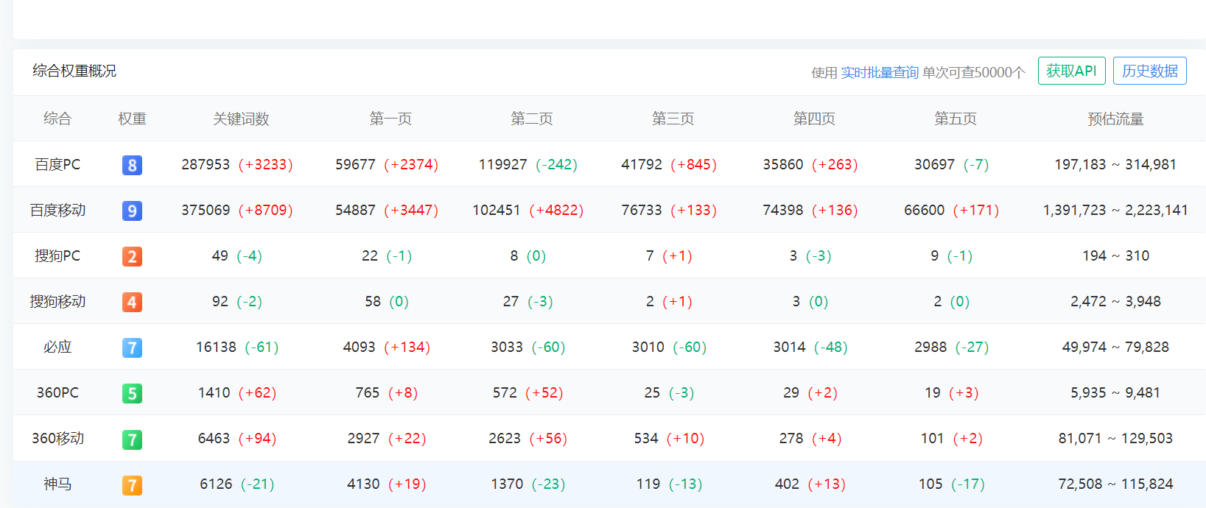Click 搜狗PC traffic estimate 194 ~ 310
This screenshot has width=1206, height=508.
[x=1115, y=255]
